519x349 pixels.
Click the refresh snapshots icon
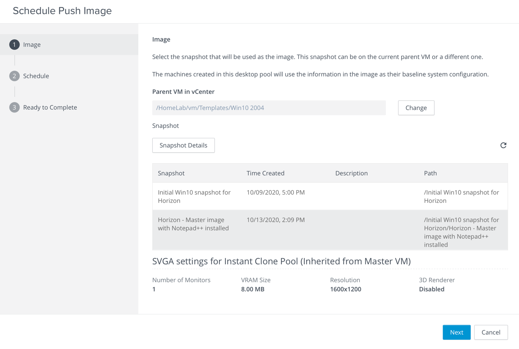503,145
